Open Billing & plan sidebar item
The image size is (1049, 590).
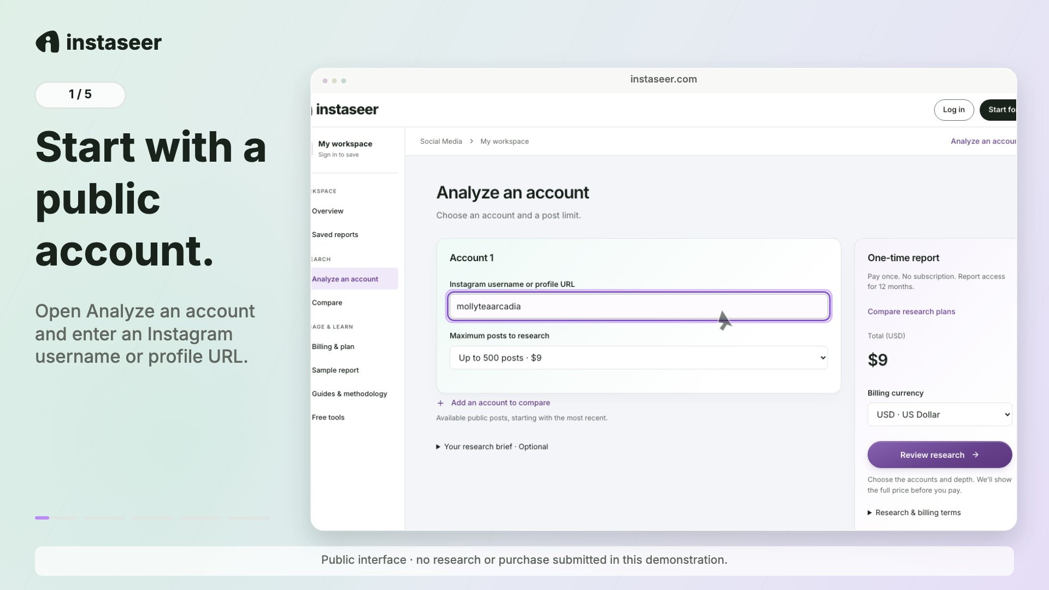333,347
